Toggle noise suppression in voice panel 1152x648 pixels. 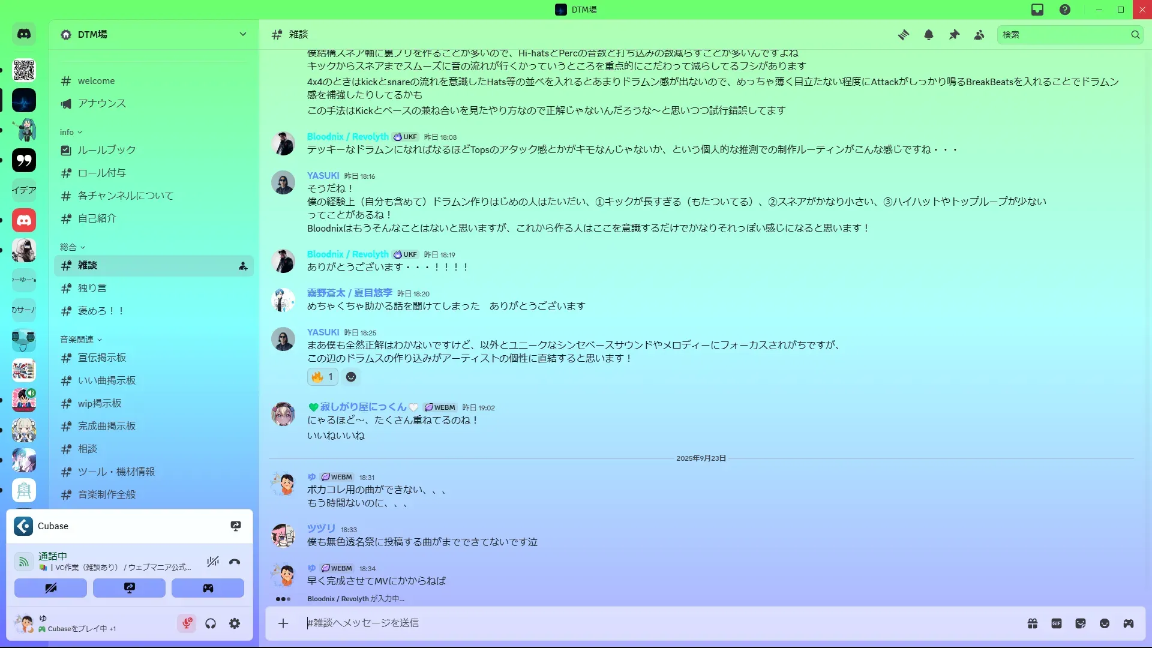tap(212, 562)
